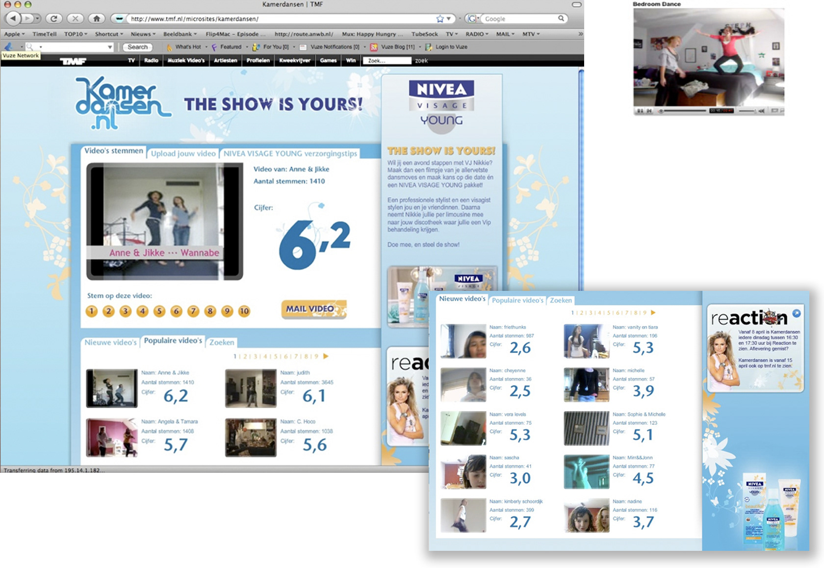Open the browser home page icon

(97, 19)
